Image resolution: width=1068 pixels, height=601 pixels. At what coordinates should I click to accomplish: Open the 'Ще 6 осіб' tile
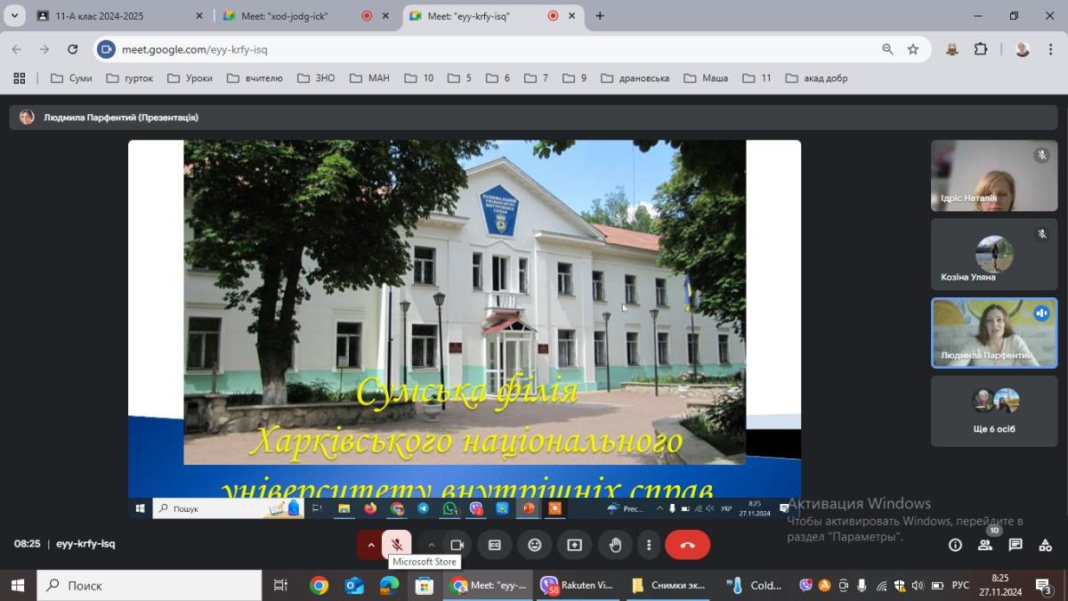point(994,411)
